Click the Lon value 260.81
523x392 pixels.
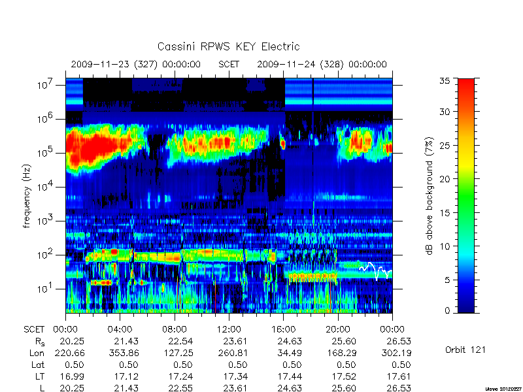pos(234,353)
